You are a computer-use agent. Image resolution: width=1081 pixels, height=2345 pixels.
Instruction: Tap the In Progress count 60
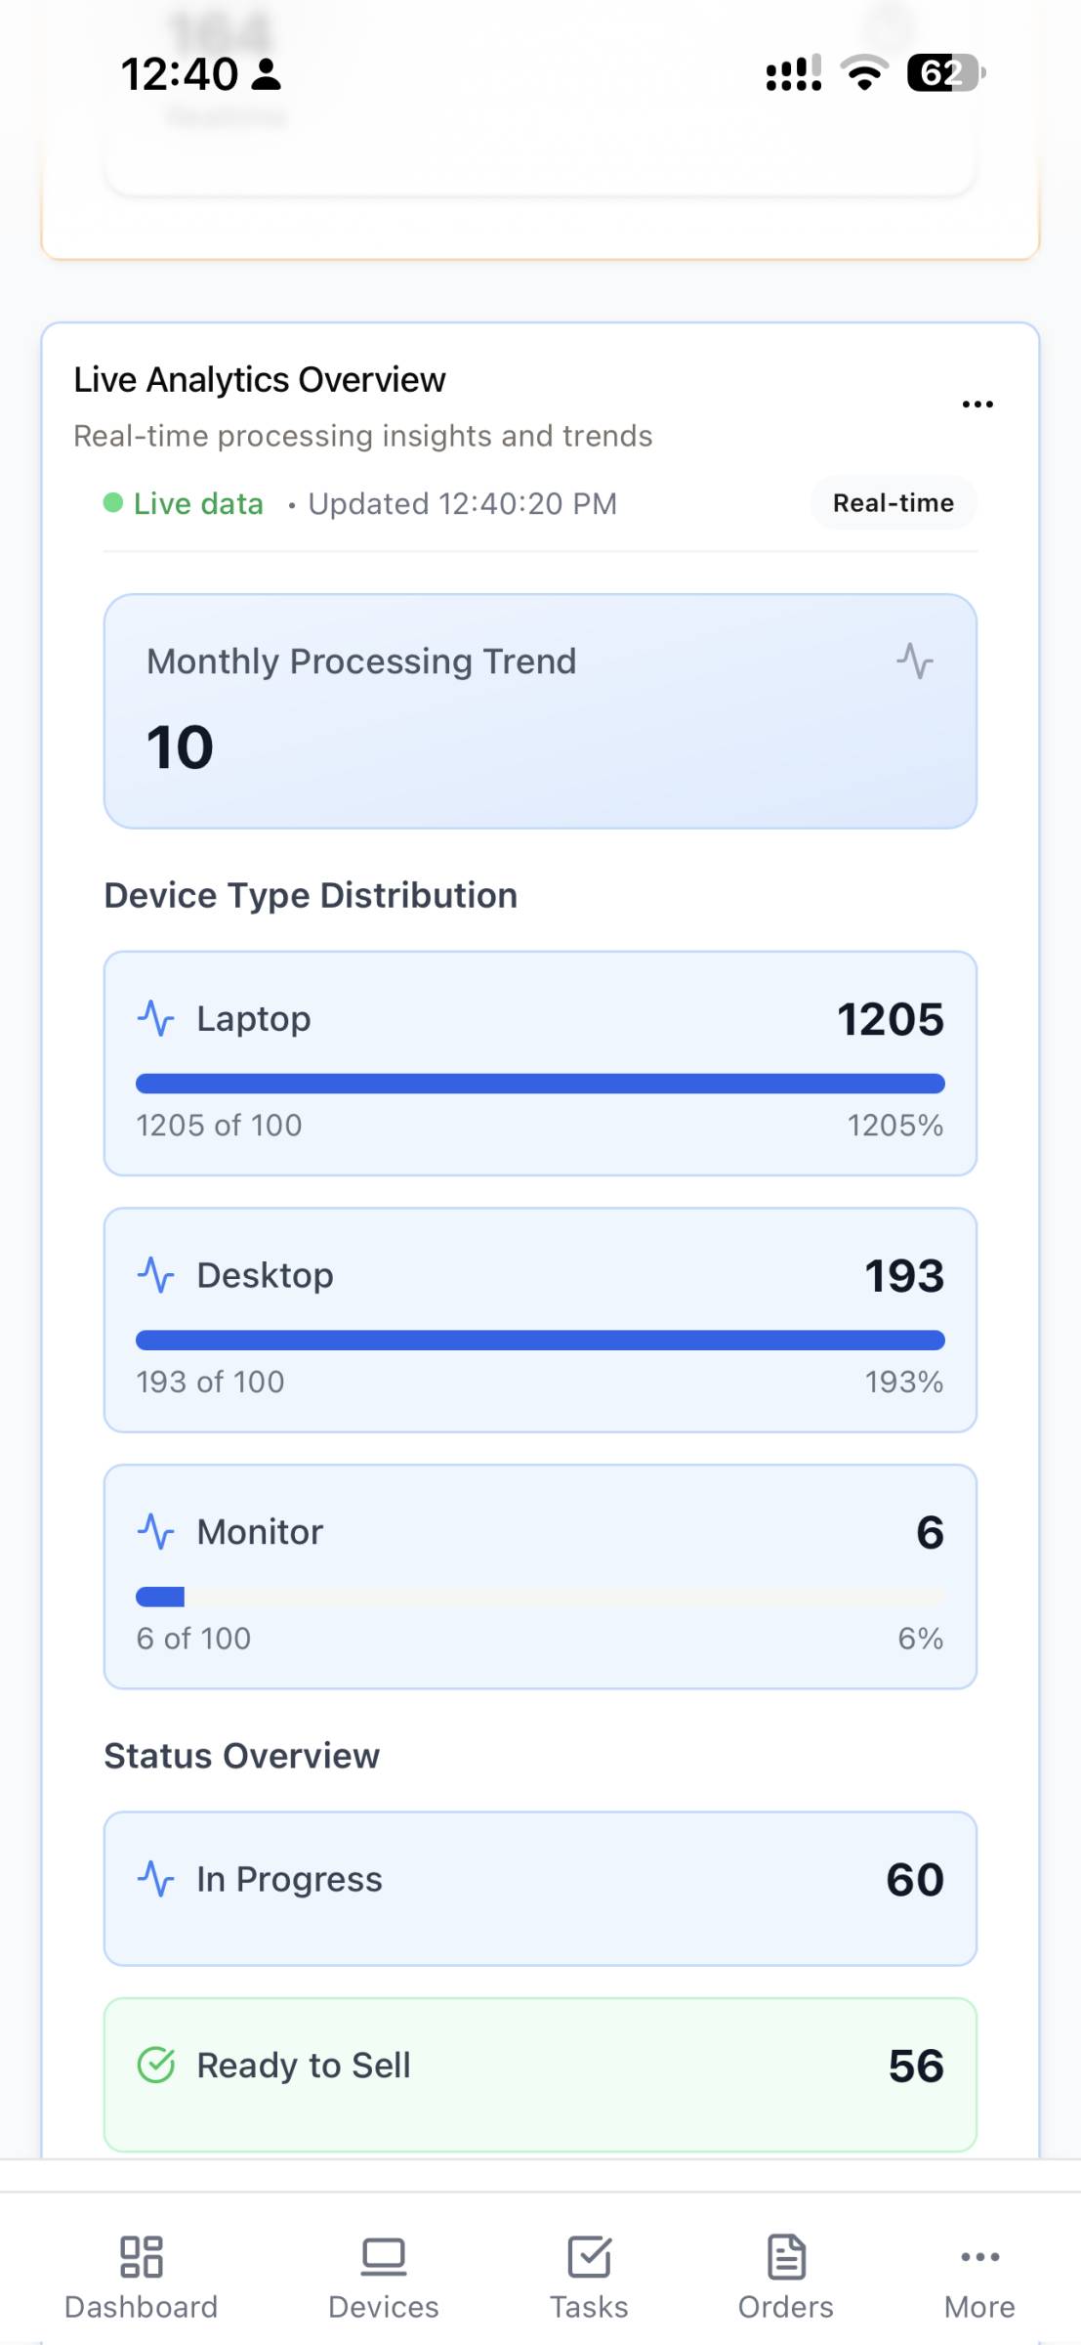pos(915,1879)
